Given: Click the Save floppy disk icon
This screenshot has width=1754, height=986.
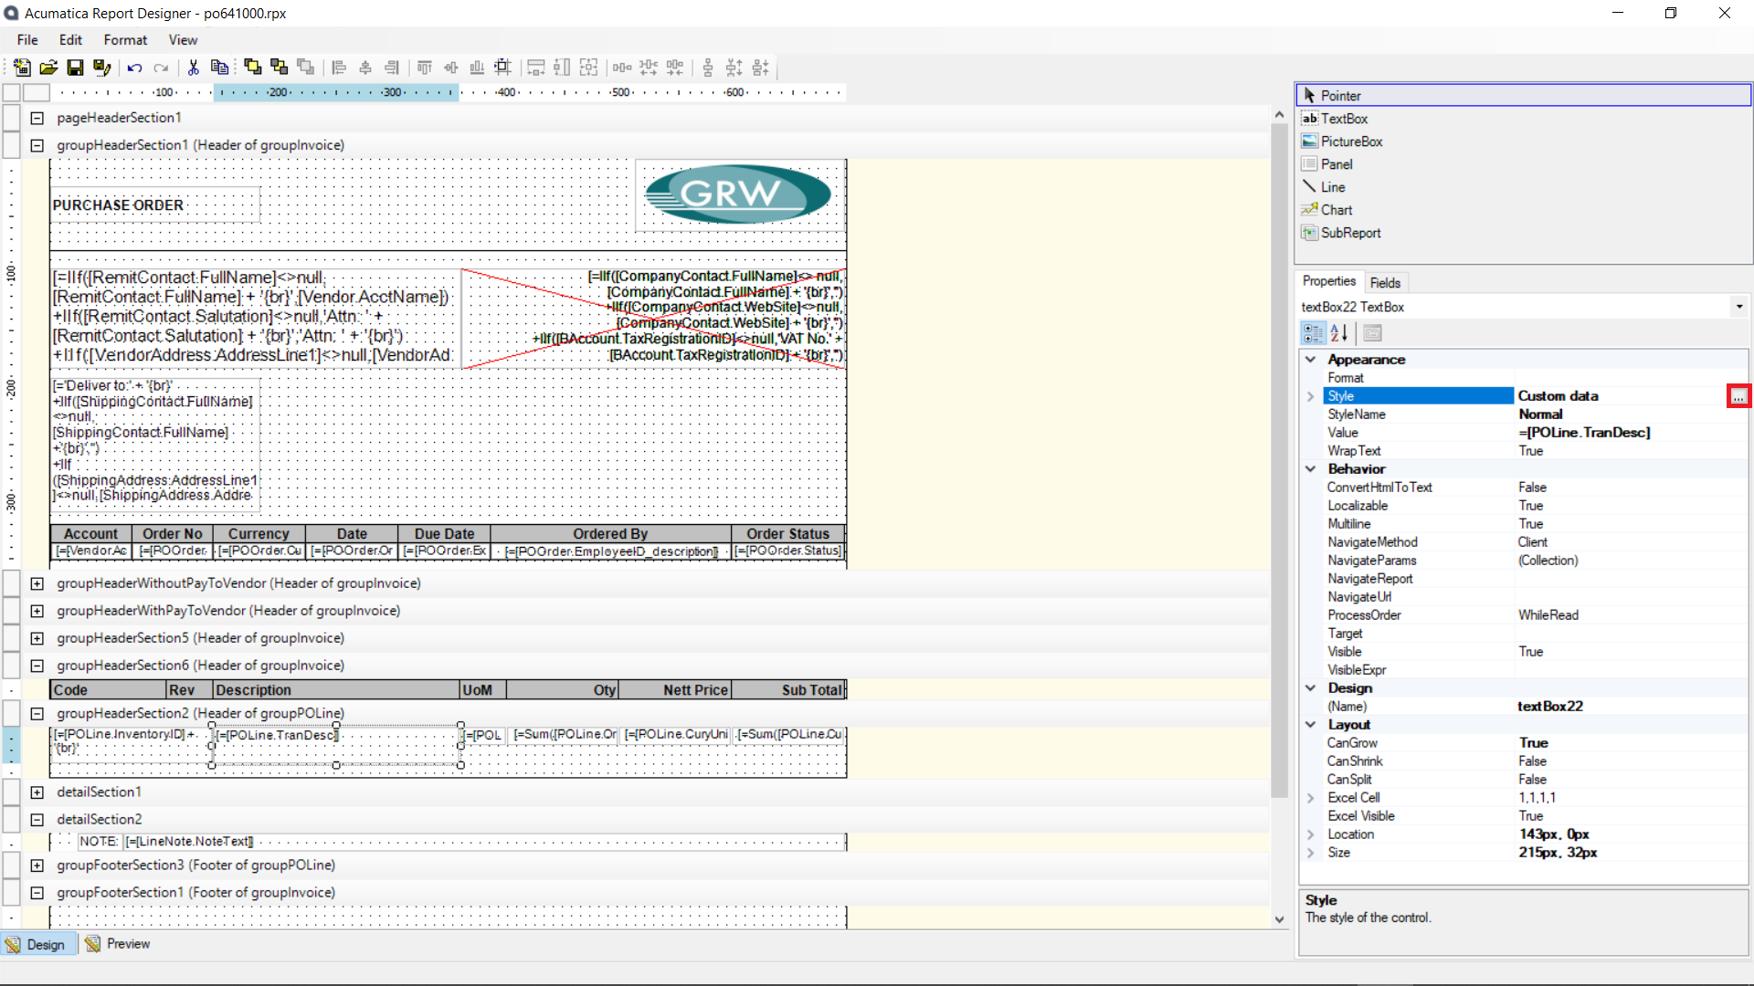Looking at the screenshot, I should (x=75, y=68).
